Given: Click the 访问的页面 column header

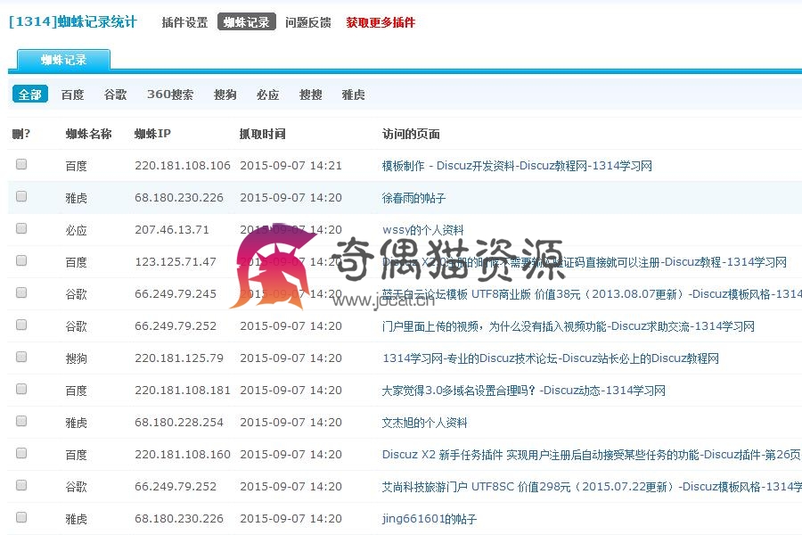Looking at the screenshot, I should coord(411,134).
